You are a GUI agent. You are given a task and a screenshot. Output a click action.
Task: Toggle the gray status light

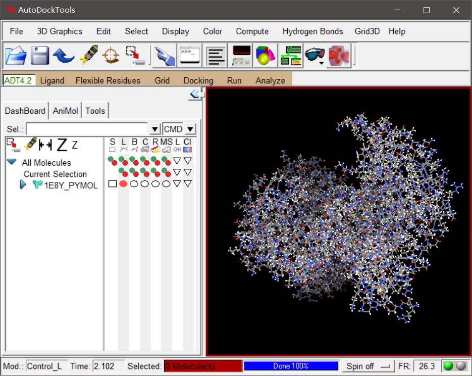tap(461, 366)
